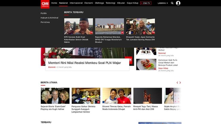Expand the Lainnya dropdown menu
Image resolution: width=221 pixels, height=124 pixels.
(163, 3)
